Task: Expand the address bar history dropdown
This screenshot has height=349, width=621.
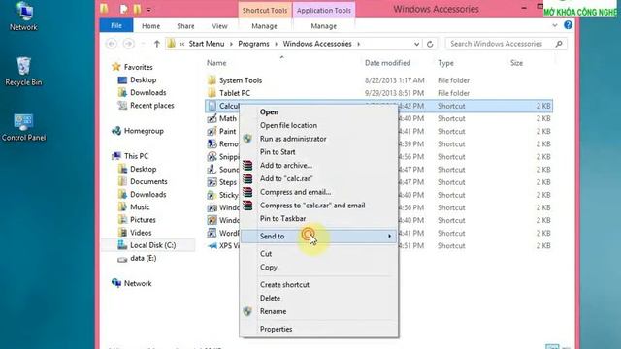Action: [x=416, y=44]
